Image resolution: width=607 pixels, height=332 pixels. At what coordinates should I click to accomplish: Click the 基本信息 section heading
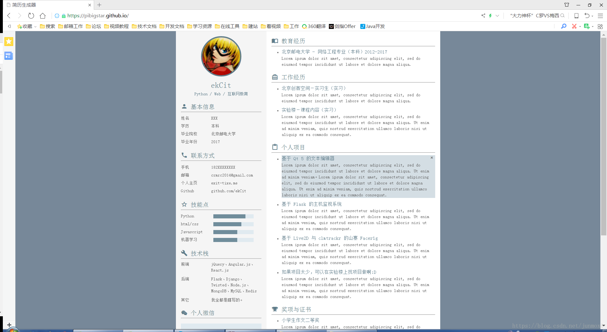(202, 107)
